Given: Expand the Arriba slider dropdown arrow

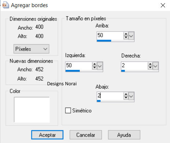Looking at the screenshot, I should (x=131, y=36).
